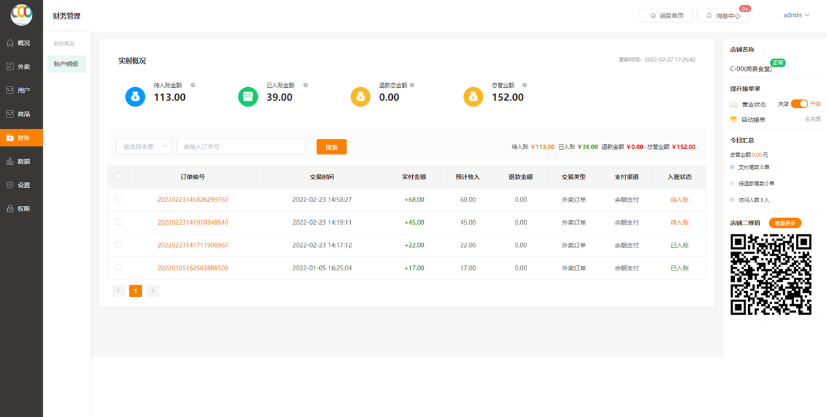Click the blue 待入账金额 money bag icon
827x417 pixels.
pos(135,97)
